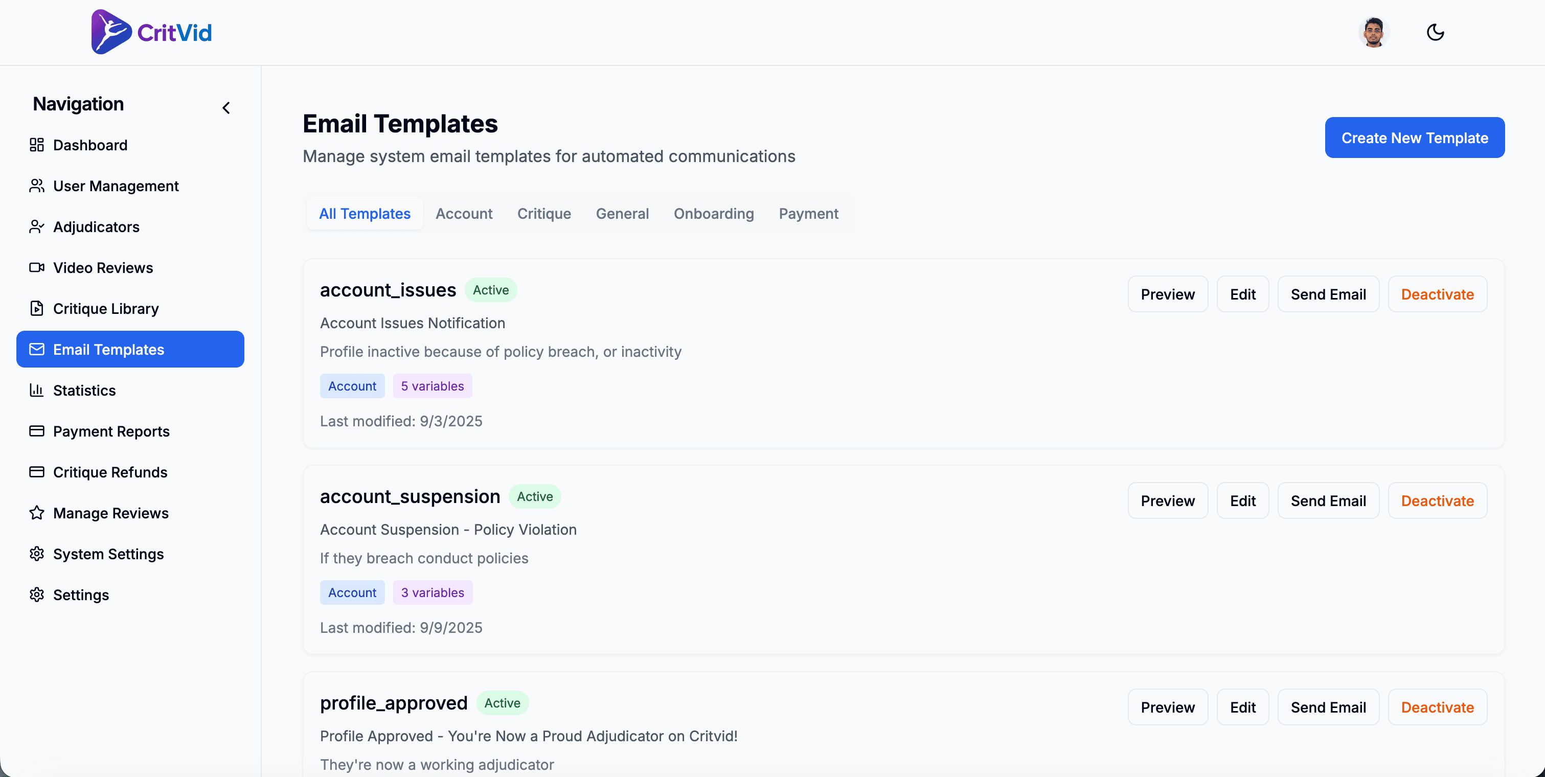The width and height of the screenshot is (1545, 777).
Task: Click the profile_approved template title
Action: pos(394,703)
